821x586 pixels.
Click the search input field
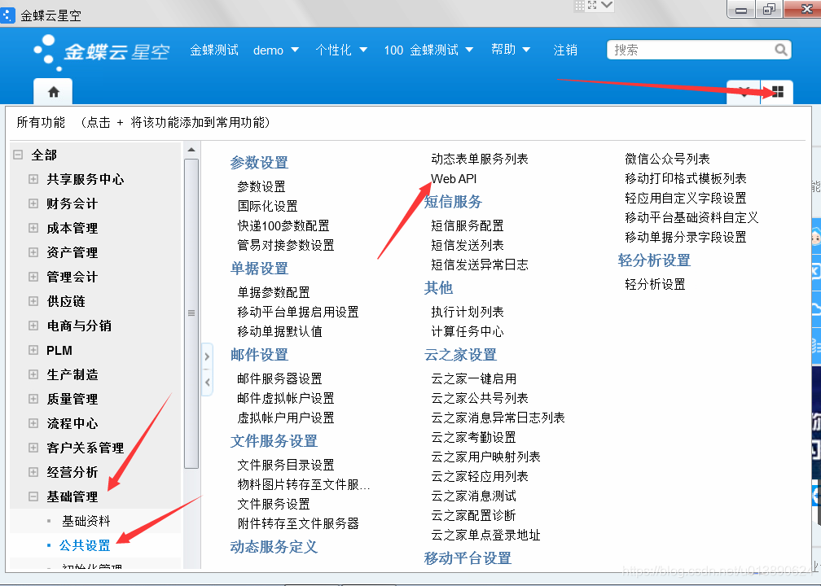click(x=699, y=50)
